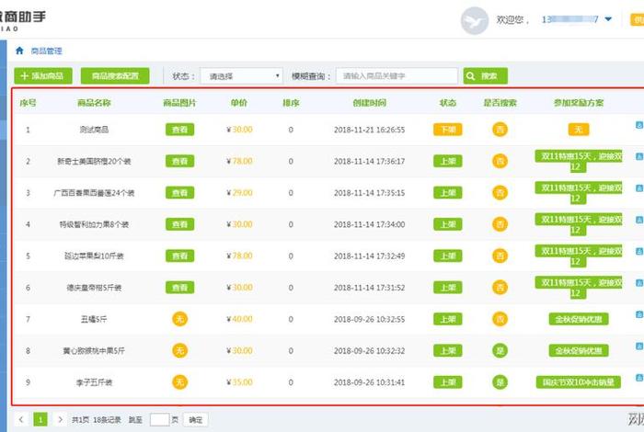Toggle the 否 search flag for 丑橘5斤
The height and width of the screenshot is (432, 644).
click(x=500, y=319)
